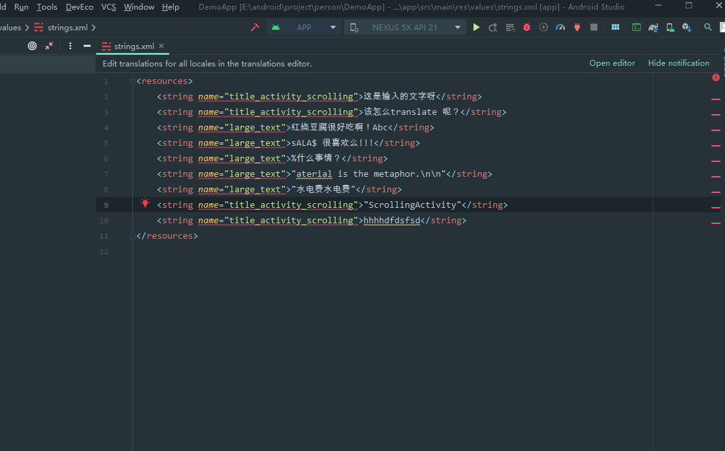Click the Stop square button
The width and height of the screenshot is (725, 451).
(594, 27)
